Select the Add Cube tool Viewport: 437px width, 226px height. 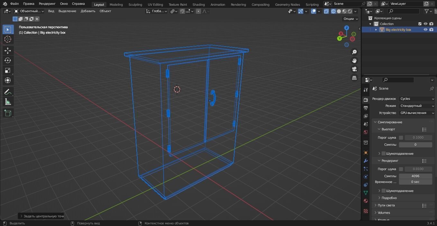click(8, 113)
